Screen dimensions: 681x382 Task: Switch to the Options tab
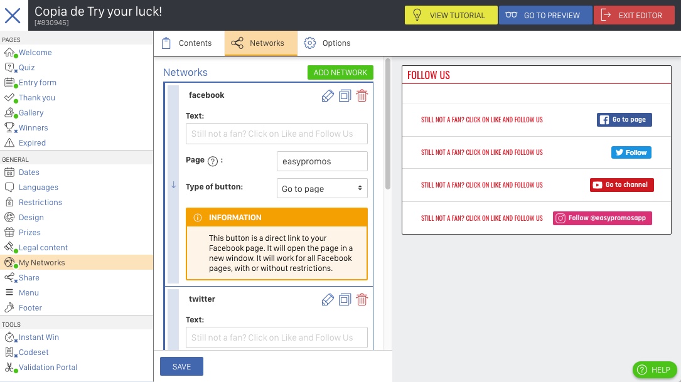[328, 43]
